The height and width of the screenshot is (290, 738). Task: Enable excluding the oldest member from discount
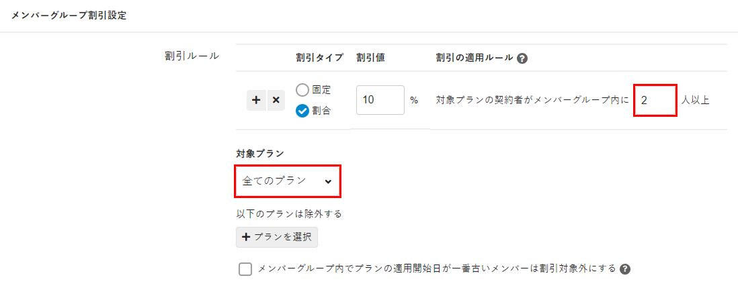pos(245,269)
